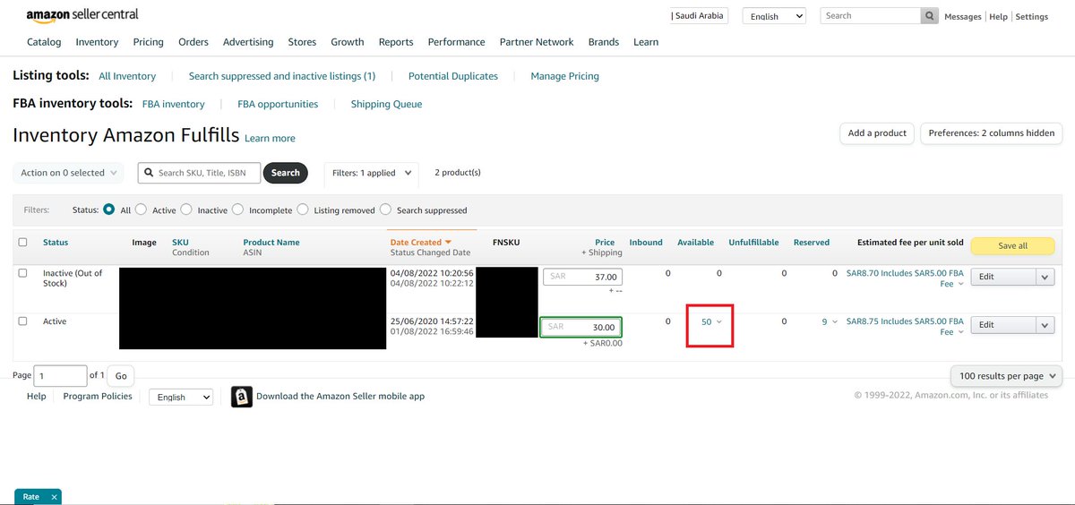Check the Inactive (Out of Stock) row checkbox
The image size is (1075, 505).
click(x=23, y=273)
